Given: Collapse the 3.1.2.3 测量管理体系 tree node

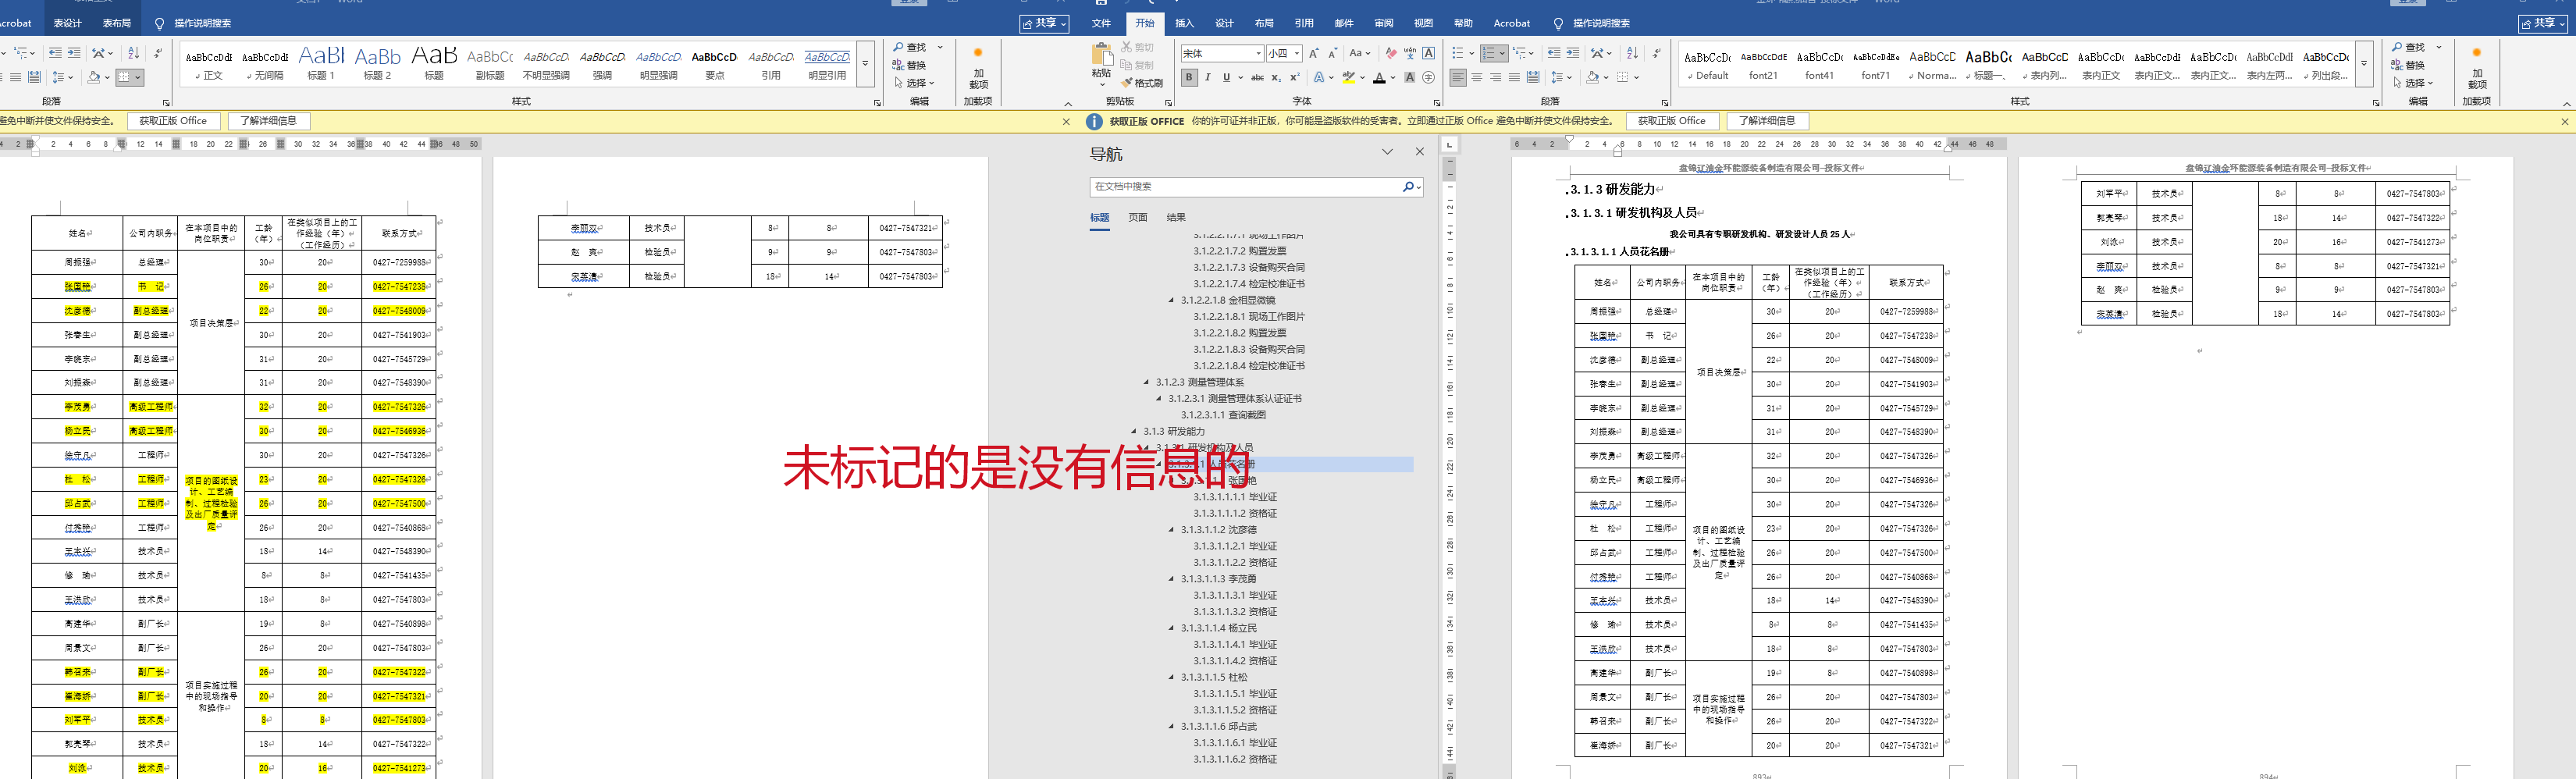Looking at the screenshot, I should (1147, 382).
